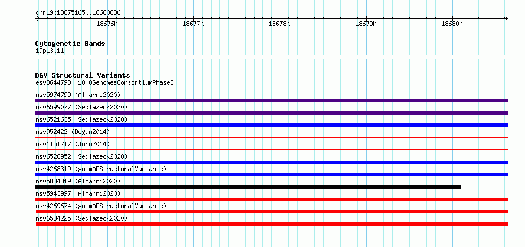Screen dimensions: 525x247
Task: Open the nsv5943997 (Almarri2020) label
Action: [x=78, y=193]
